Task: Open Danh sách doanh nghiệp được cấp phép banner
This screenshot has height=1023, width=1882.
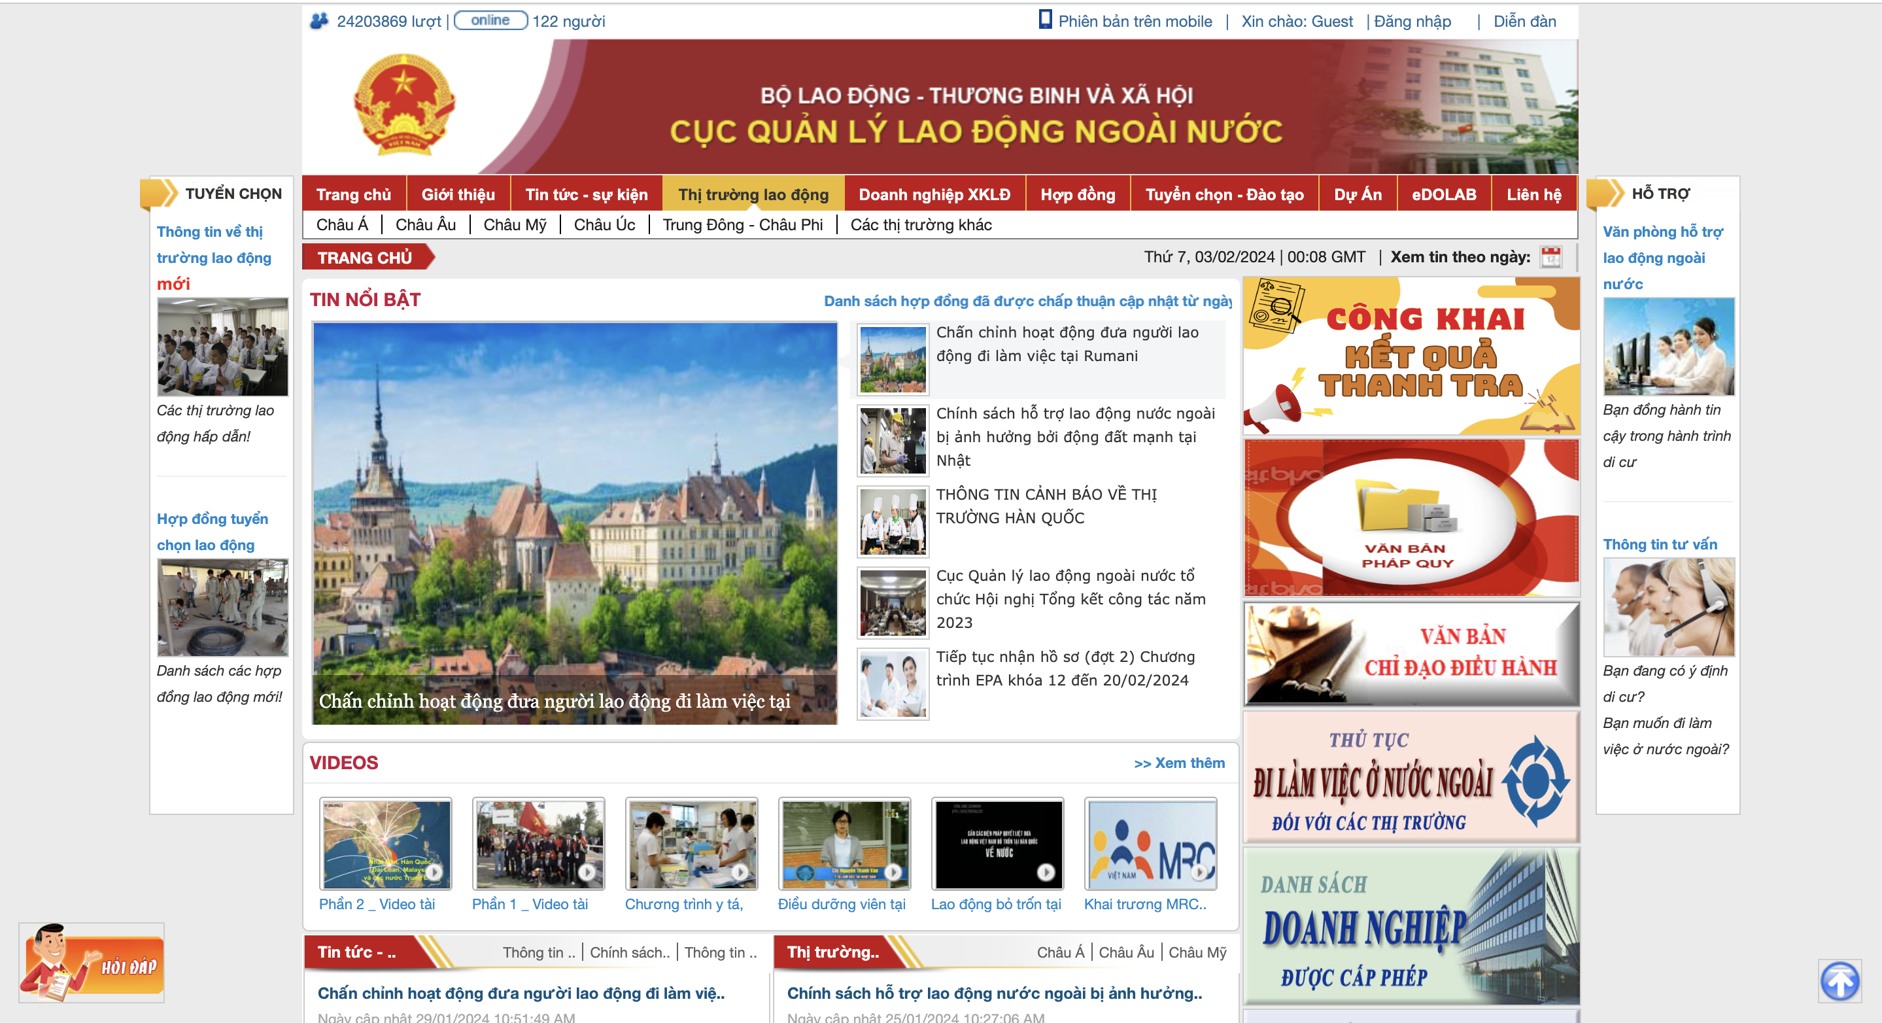Action: 1411,927
